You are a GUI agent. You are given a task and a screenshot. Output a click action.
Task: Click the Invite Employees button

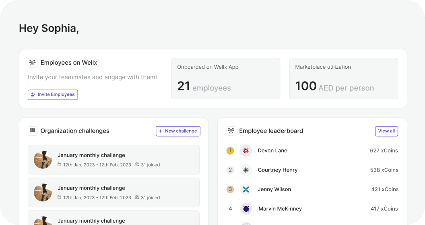[x=53, y=95]
